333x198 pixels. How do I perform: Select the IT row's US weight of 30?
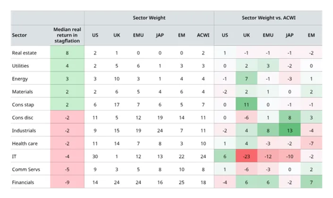click(95, 157)
